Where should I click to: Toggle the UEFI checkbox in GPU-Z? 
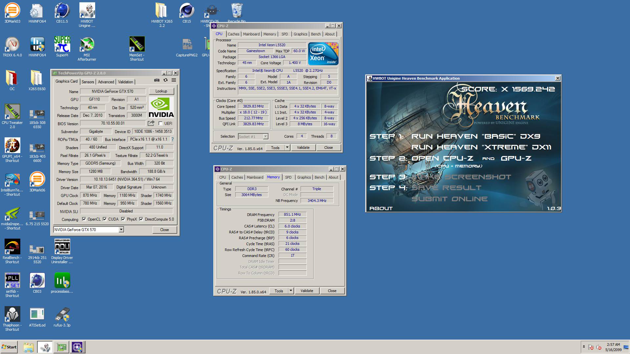pyautogui.click(x=160, y=124)
